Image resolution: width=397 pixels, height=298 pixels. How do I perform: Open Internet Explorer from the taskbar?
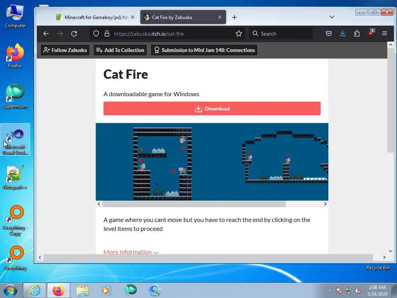coord(35,290)
